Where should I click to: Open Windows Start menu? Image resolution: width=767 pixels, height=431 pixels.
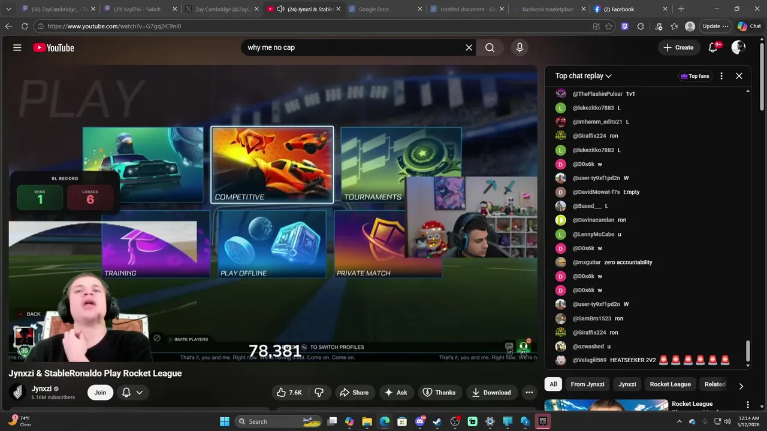coord(224,421)
